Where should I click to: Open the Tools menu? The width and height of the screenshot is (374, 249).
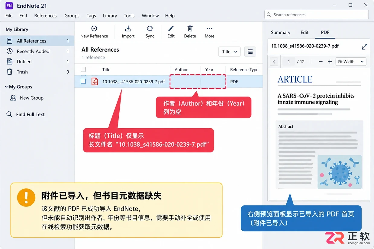[x=129, y=16]
